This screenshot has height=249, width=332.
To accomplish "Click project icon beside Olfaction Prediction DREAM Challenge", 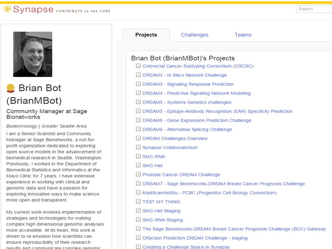I will [138, 238].
